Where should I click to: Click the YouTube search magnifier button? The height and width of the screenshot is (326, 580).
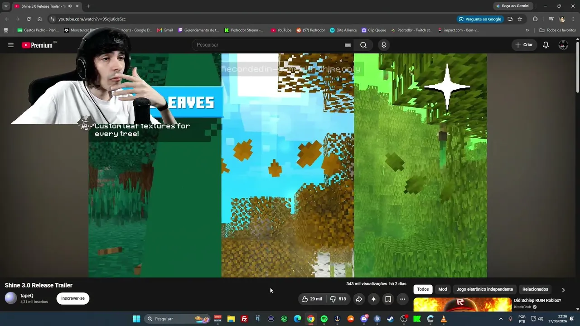click(363, 45)
